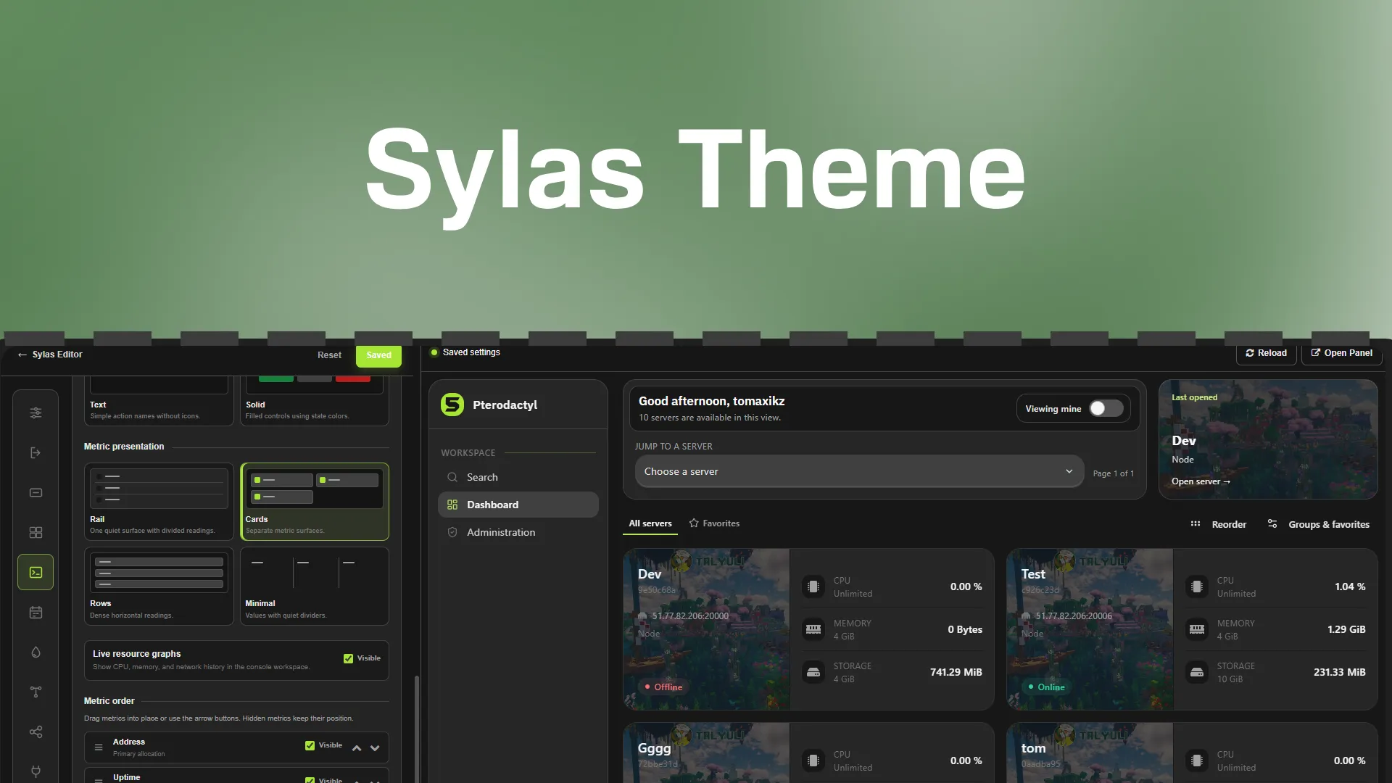
Task: Click the address 51.77.82.206:20006
Action: 1074,616
